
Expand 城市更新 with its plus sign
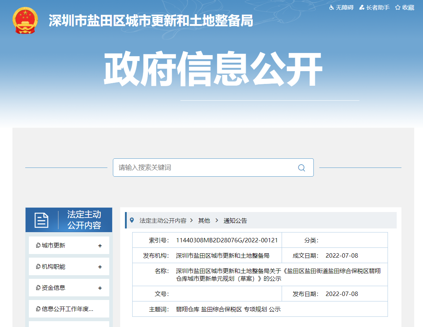pyautogui.click(x=100, y=246)
